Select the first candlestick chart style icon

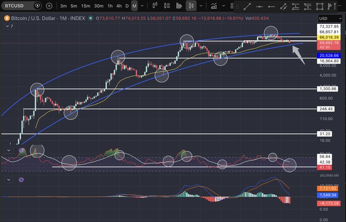pos(155,6)
